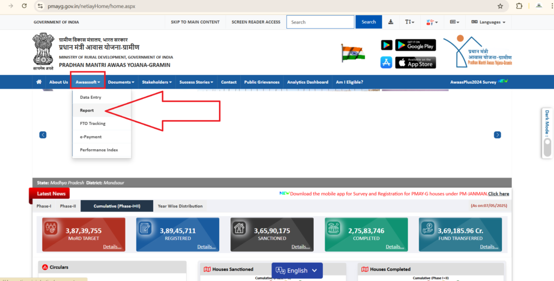The height and width of the screenshot is (281, 554).
Task: Select FTO Tracking from Awaassoft menu
Action: (102, 124)
